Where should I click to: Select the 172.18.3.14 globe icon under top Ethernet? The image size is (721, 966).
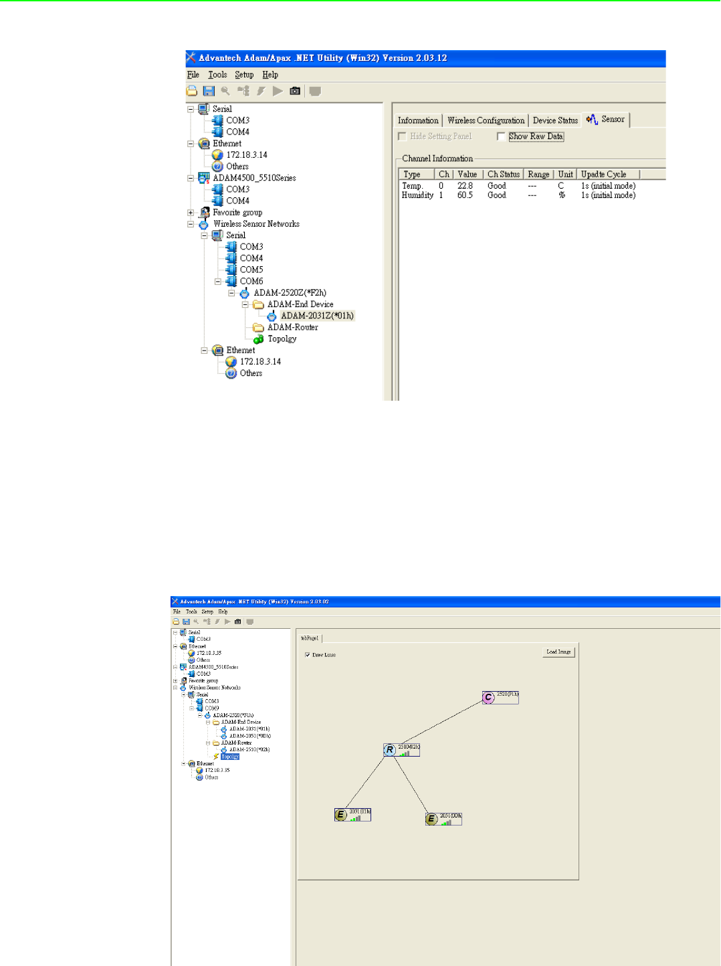click(217, 155)
